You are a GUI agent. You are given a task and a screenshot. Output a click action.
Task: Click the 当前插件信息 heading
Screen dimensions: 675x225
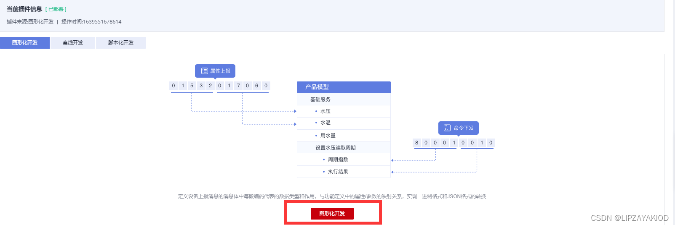coord(24,9)
